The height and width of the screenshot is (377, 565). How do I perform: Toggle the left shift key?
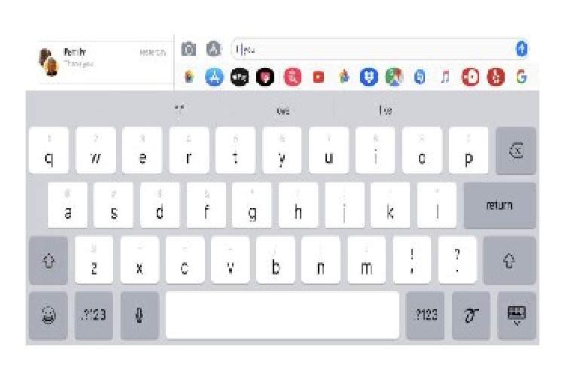48,260
